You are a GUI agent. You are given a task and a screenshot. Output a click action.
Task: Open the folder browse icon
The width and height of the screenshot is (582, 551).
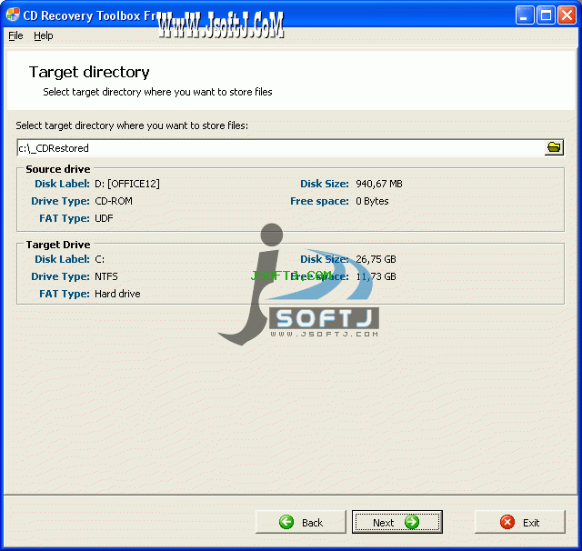coord(554,147)
